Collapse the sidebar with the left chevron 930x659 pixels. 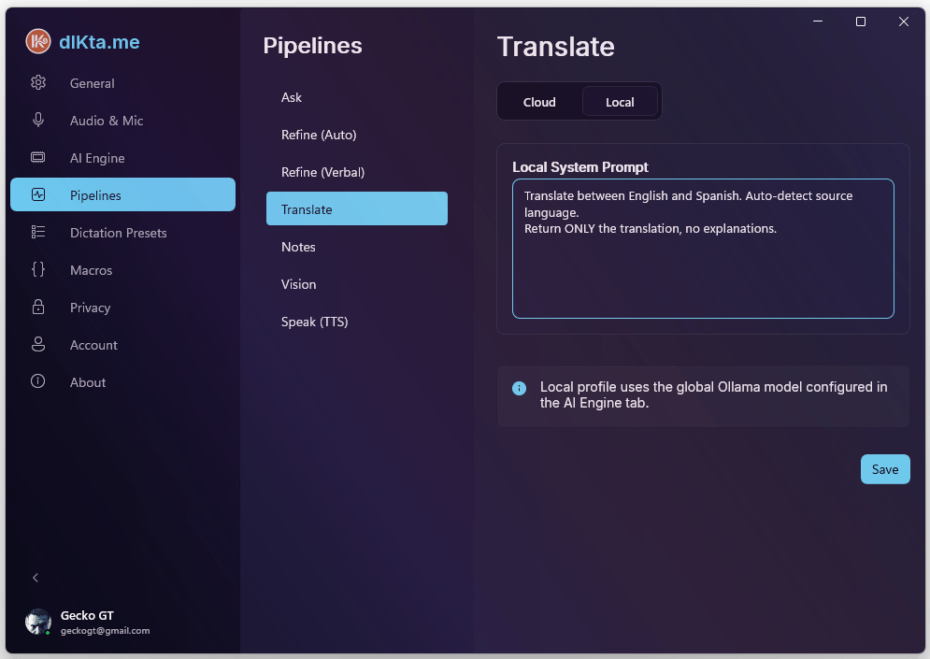36,577
